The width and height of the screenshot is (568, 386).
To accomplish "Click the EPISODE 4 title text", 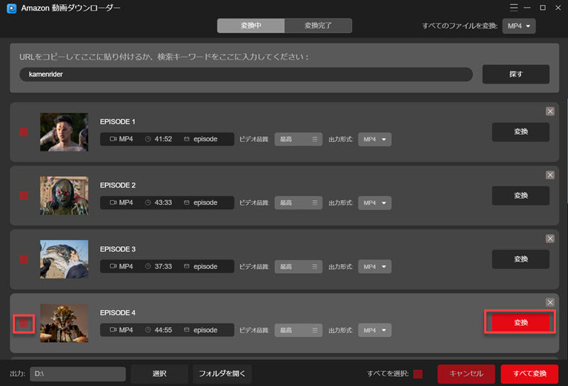I will pyautogui.click(x=118, y=313).
